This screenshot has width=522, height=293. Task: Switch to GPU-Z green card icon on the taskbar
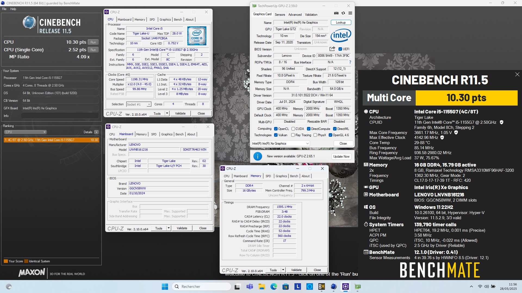click(358, 286)
